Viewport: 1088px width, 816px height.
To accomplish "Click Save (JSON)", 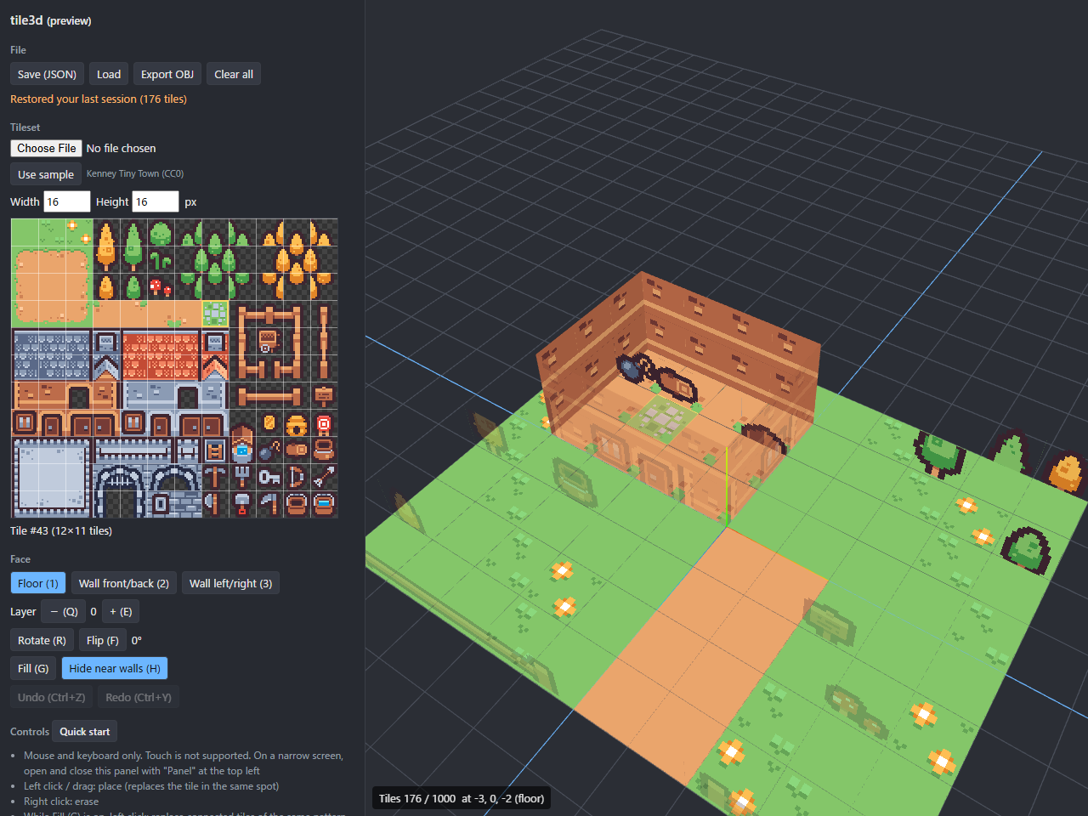I will click(x=47, y=74).
